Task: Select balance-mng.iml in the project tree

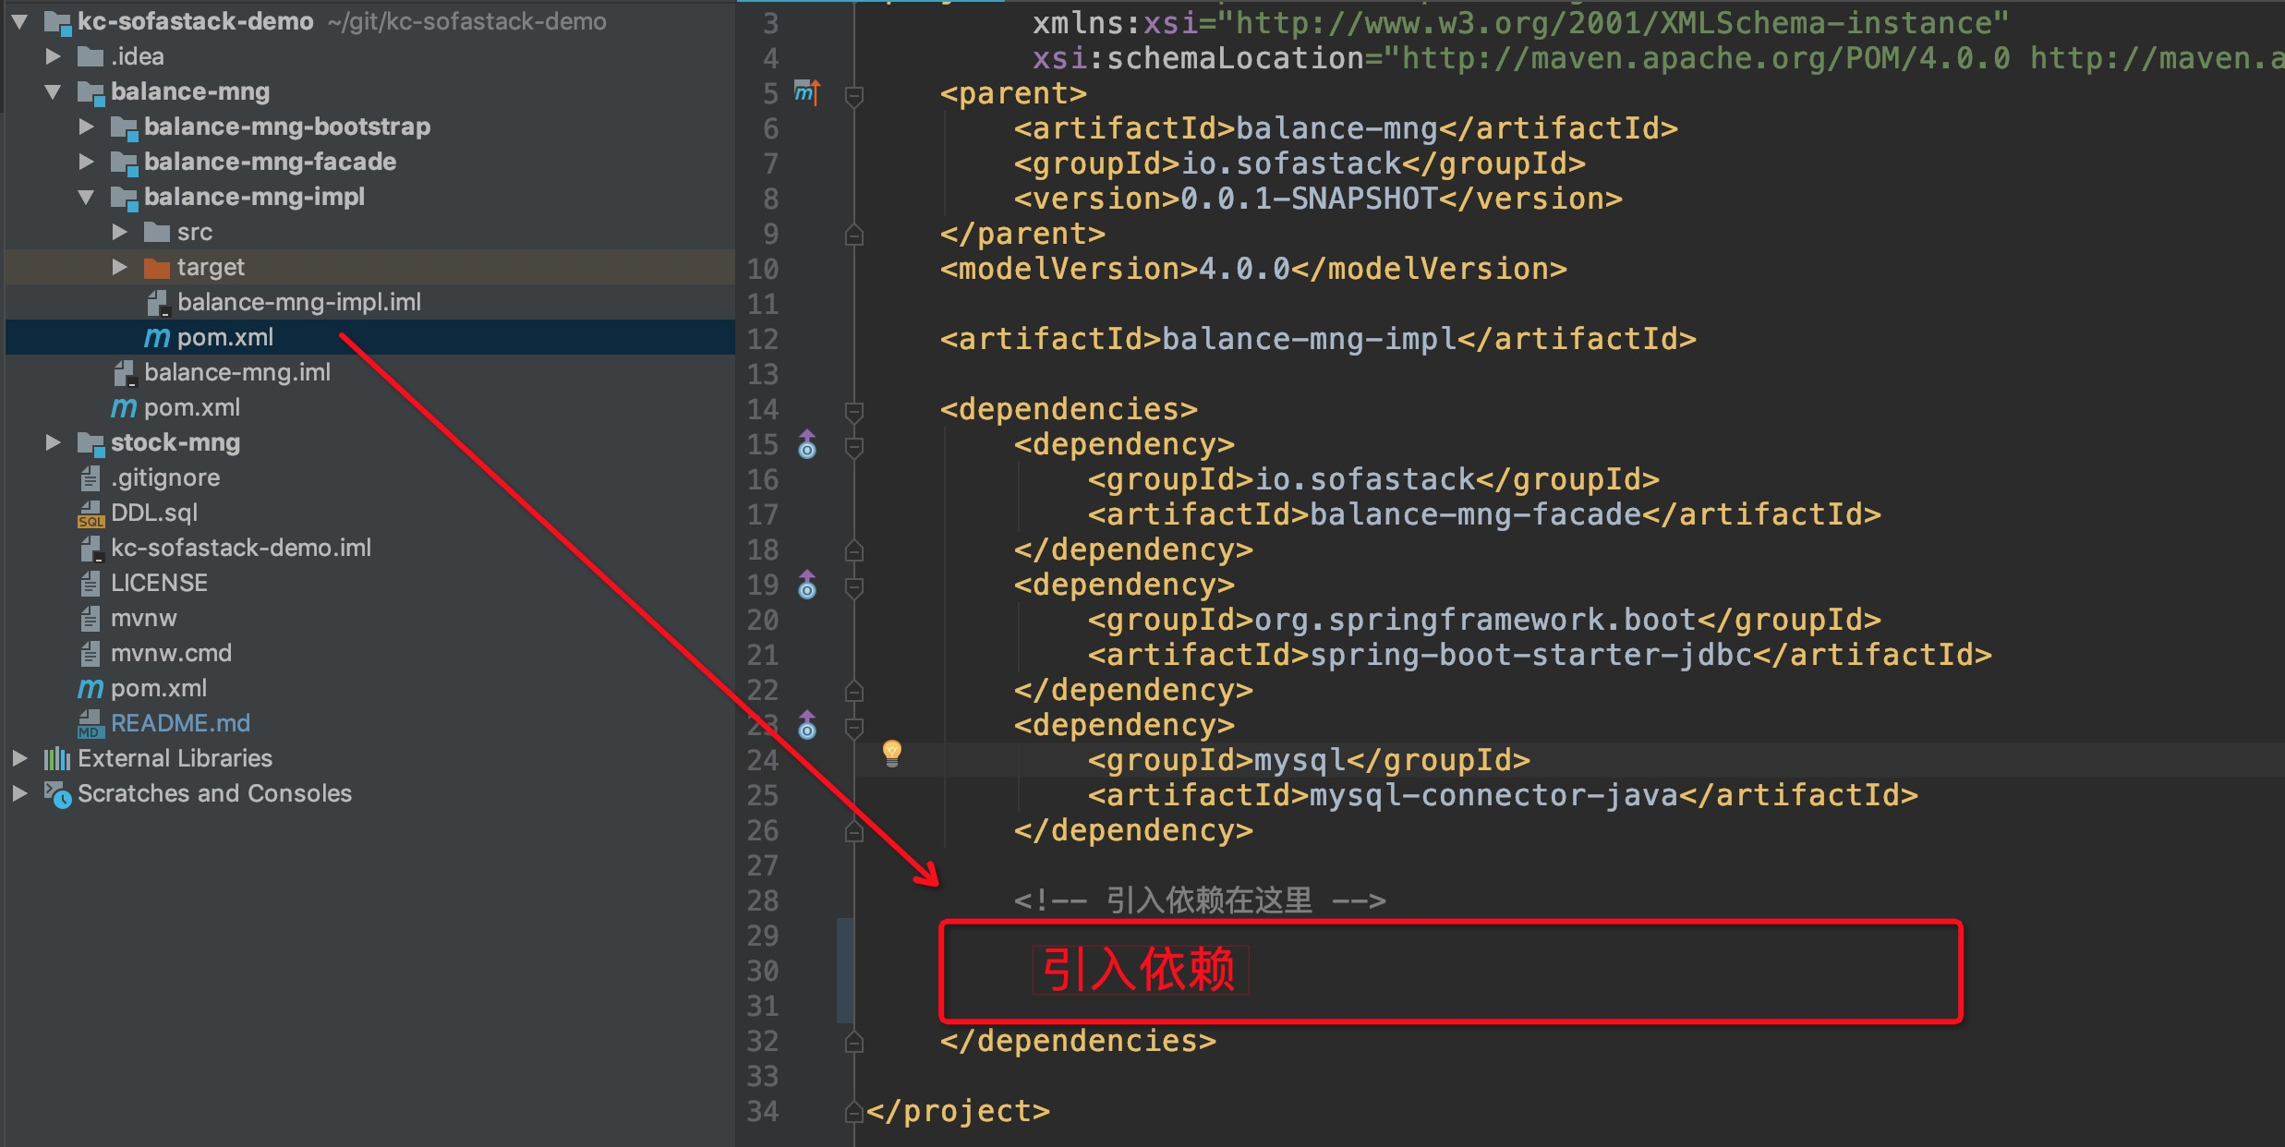Action: [237, 372]
